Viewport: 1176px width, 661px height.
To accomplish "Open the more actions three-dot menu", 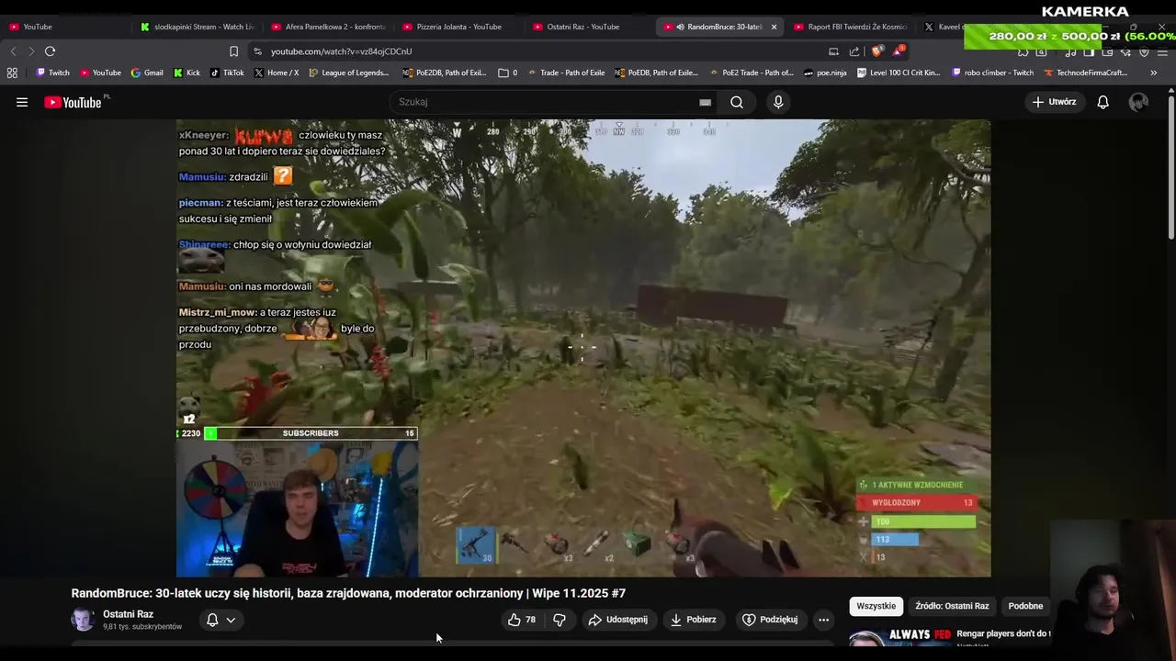I will coord(823,620).
